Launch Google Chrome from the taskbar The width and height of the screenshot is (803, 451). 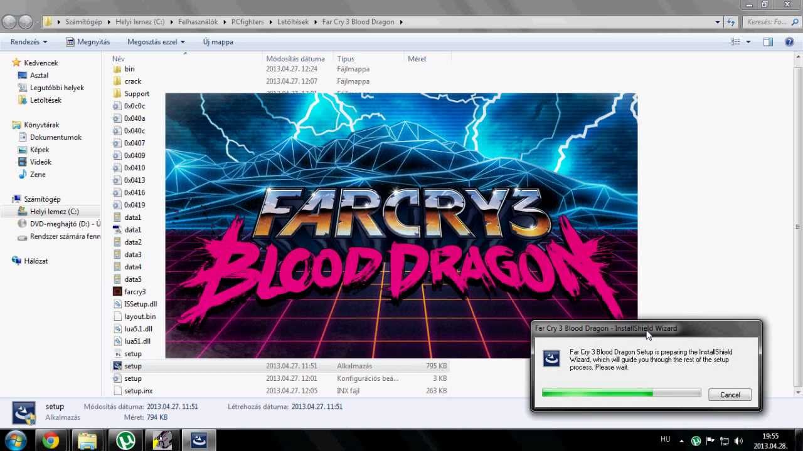[51, 441]
